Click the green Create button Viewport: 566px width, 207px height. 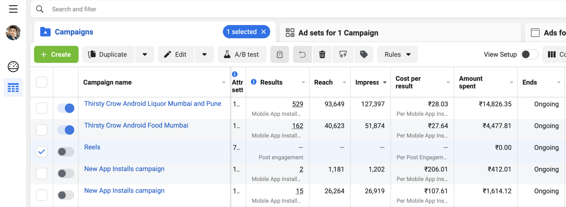tap(56, 54)
